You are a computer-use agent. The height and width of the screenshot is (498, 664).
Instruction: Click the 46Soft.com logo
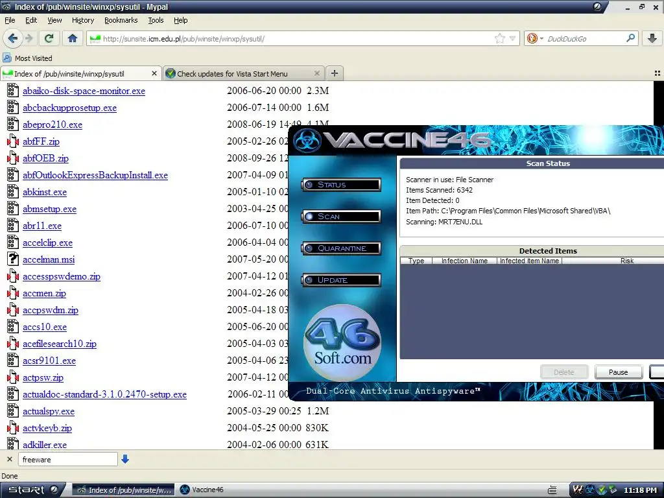[342, 342]
